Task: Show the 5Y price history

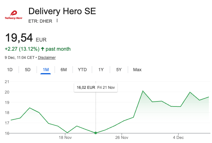Action: (119, 70)
